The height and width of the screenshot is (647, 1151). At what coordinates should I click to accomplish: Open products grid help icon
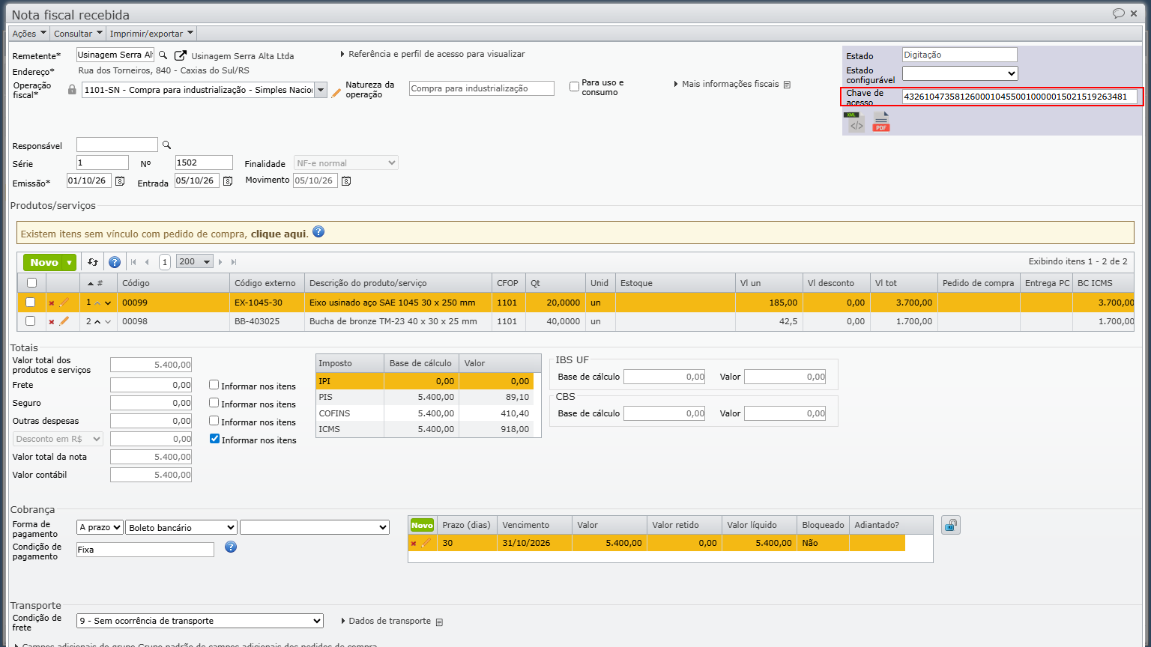115,262
